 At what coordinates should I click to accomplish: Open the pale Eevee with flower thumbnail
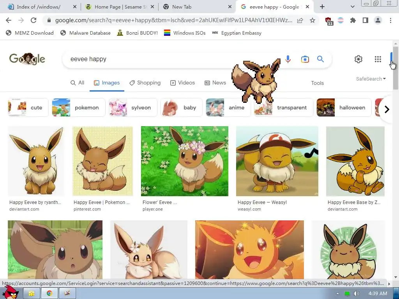pyautogui.click(x=148, y=250)
